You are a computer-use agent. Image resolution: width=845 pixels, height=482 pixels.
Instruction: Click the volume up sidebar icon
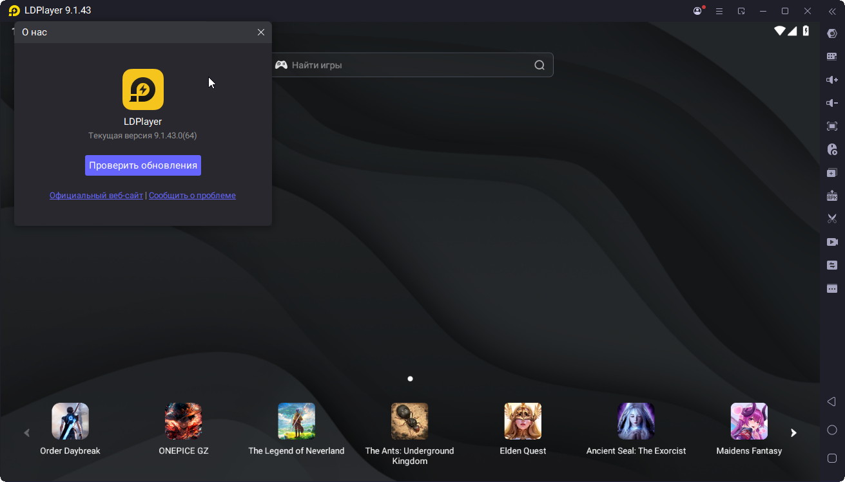pos(832,80)
